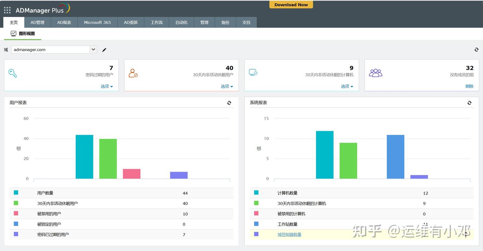Expand 选项 under 30天内非活动休眠用户

coord(227,86)
